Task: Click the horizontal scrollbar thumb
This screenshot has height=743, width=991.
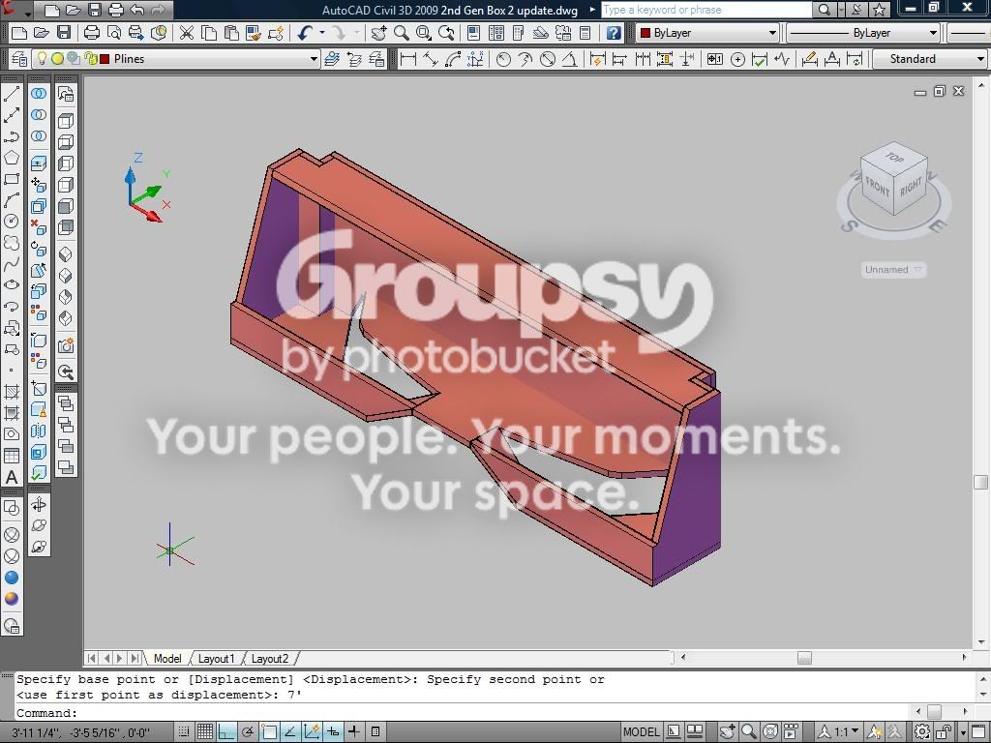Action: (804, 658)
